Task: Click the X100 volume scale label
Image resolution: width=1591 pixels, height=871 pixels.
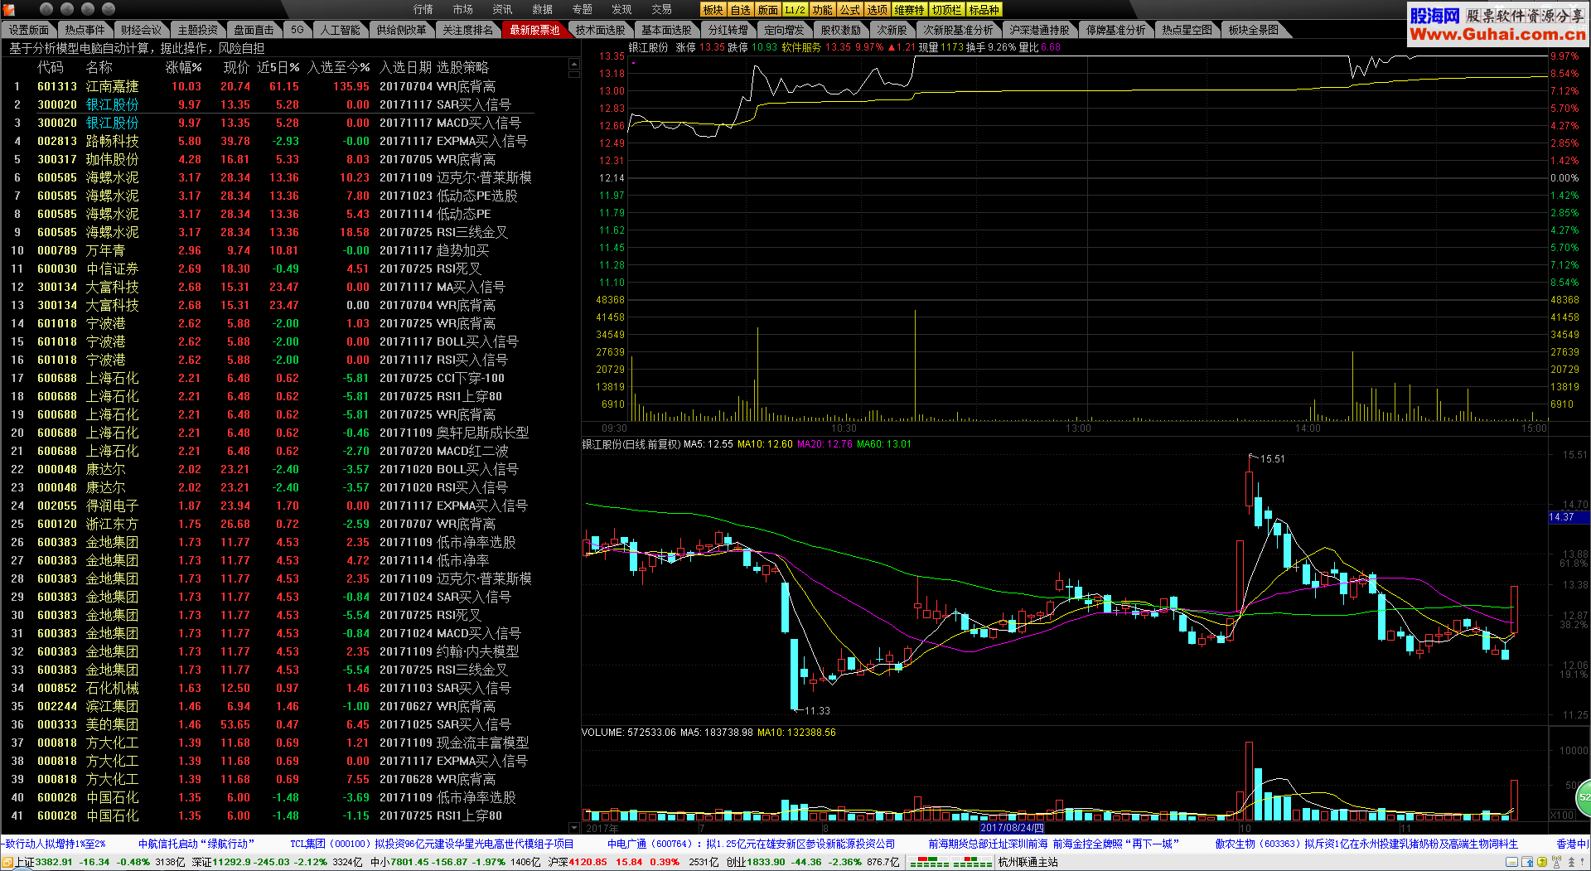Action: click(x=1562, y=815)
